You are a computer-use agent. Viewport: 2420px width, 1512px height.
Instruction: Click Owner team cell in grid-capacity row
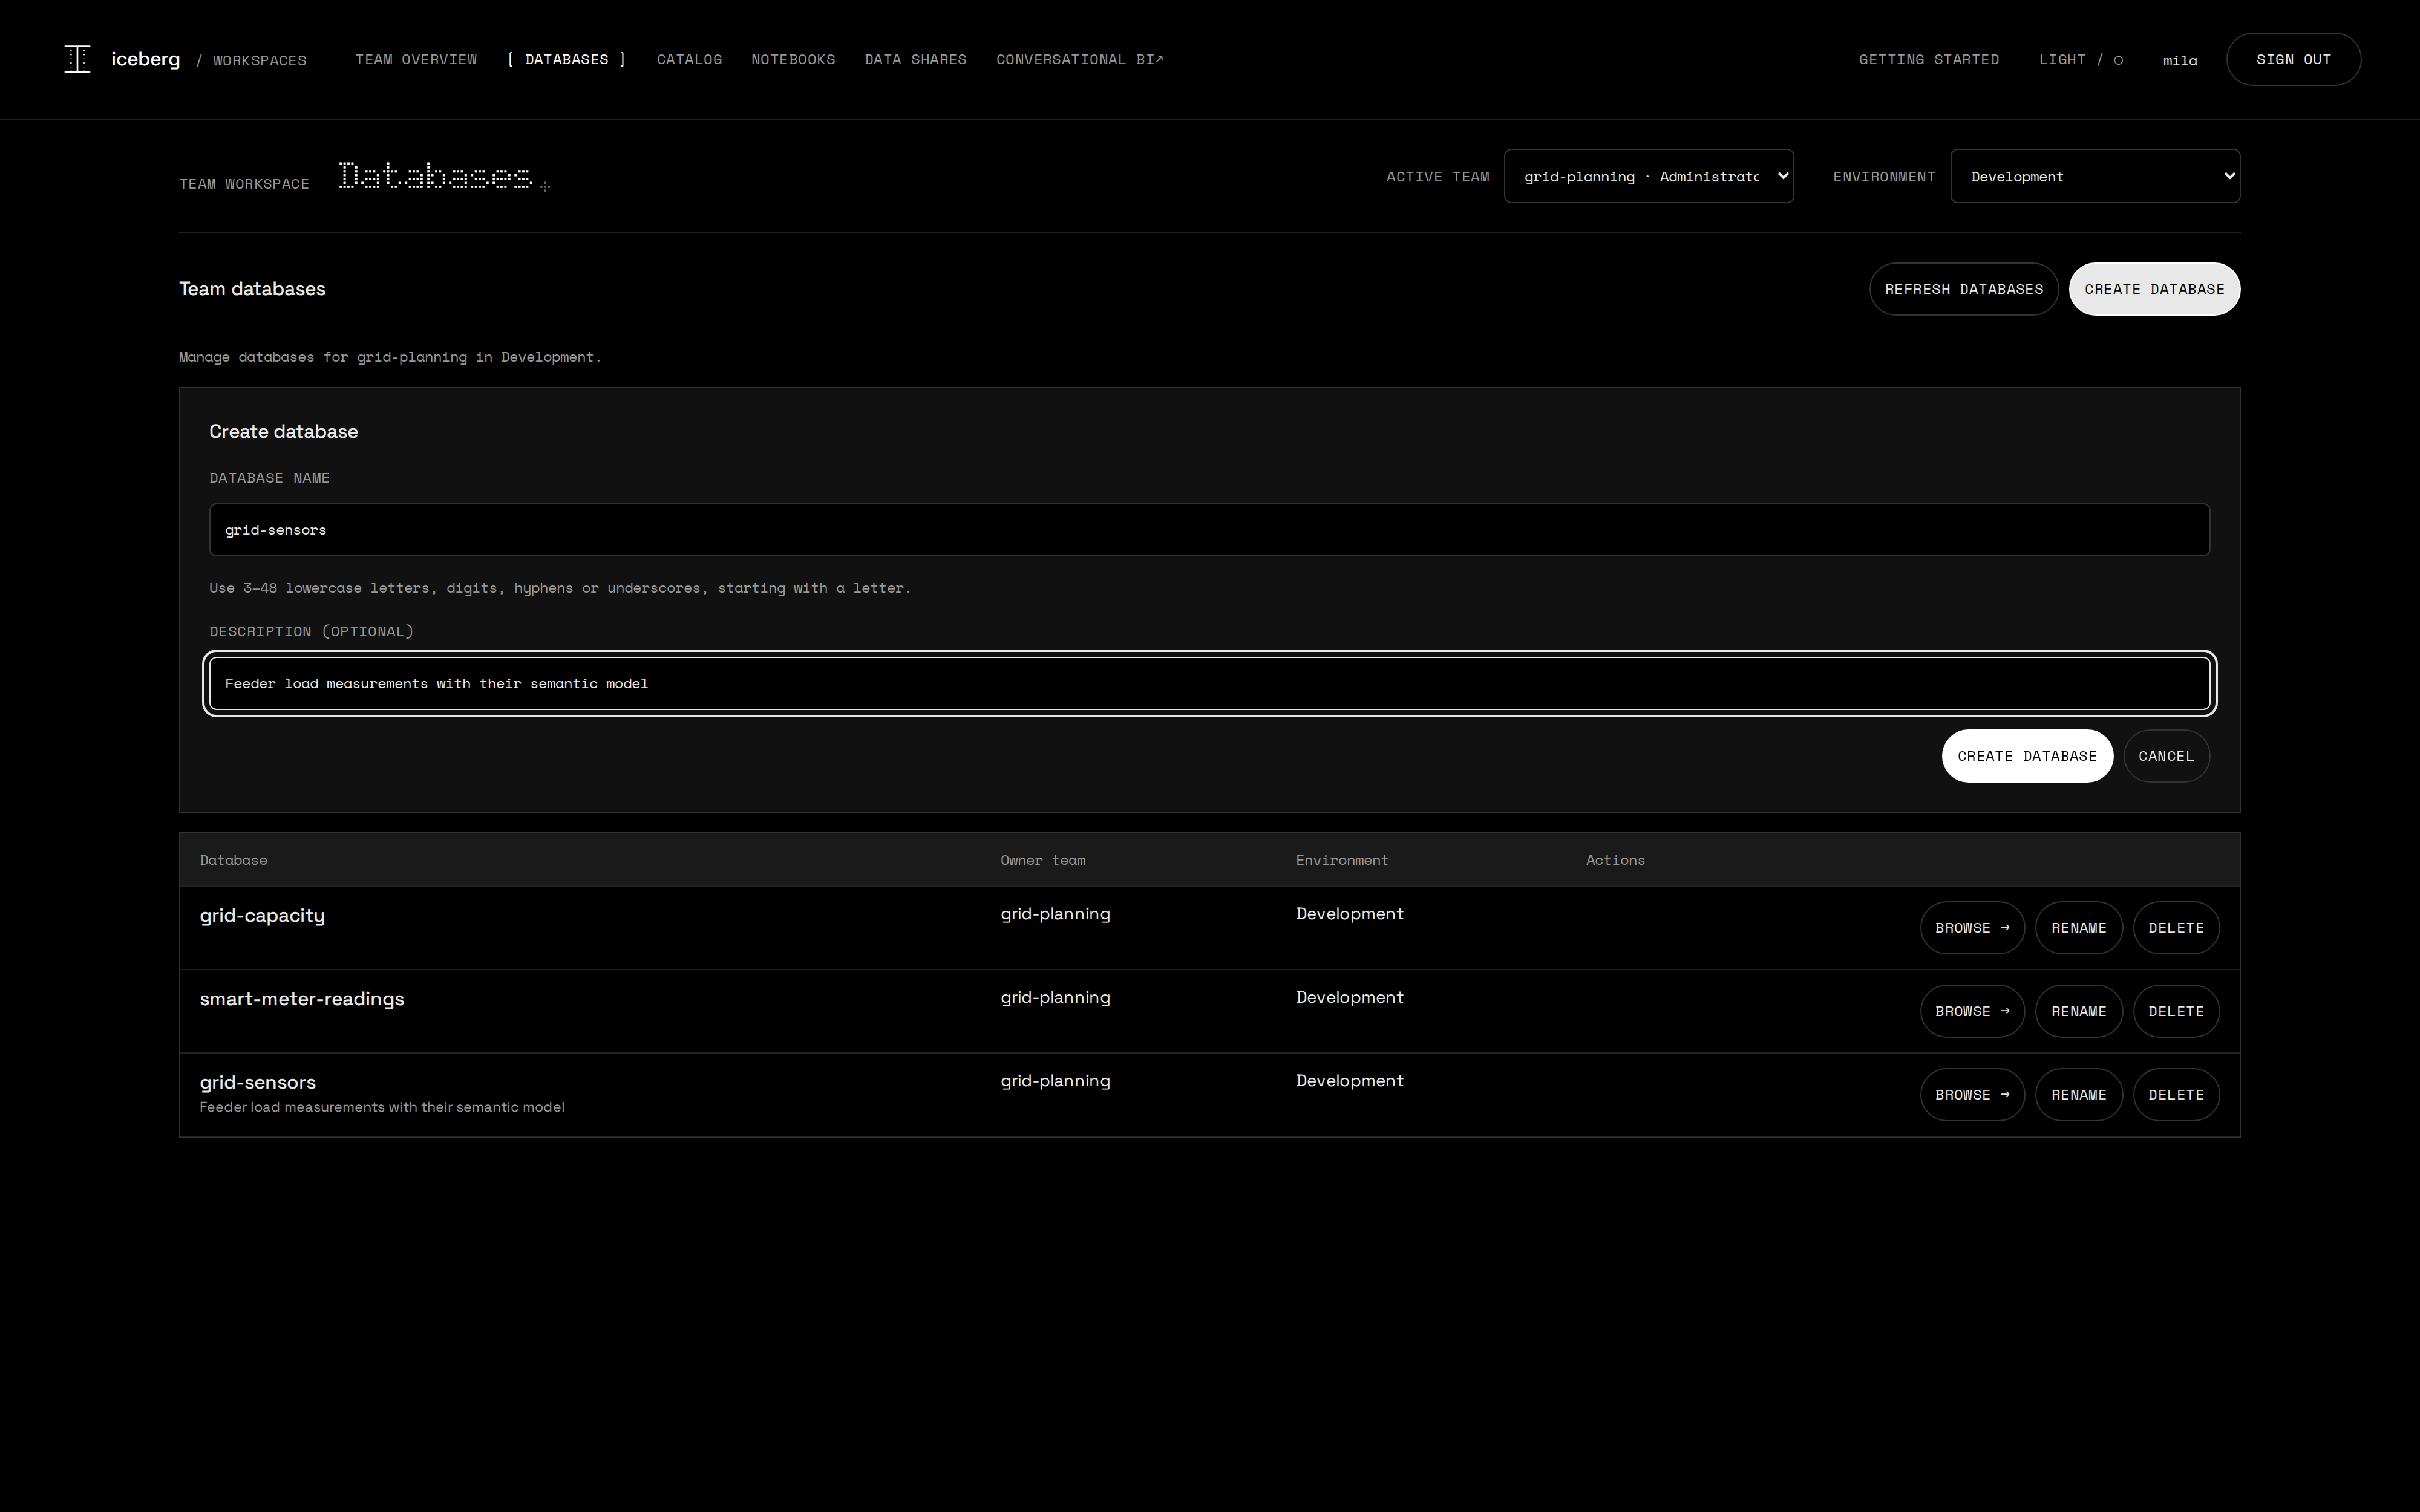[1055, 914]
